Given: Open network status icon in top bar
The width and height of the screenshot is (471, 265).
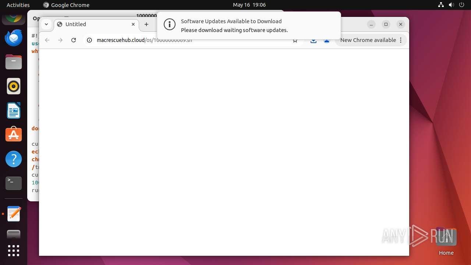Looking at the screenshot, I should (x=441, y=5).
